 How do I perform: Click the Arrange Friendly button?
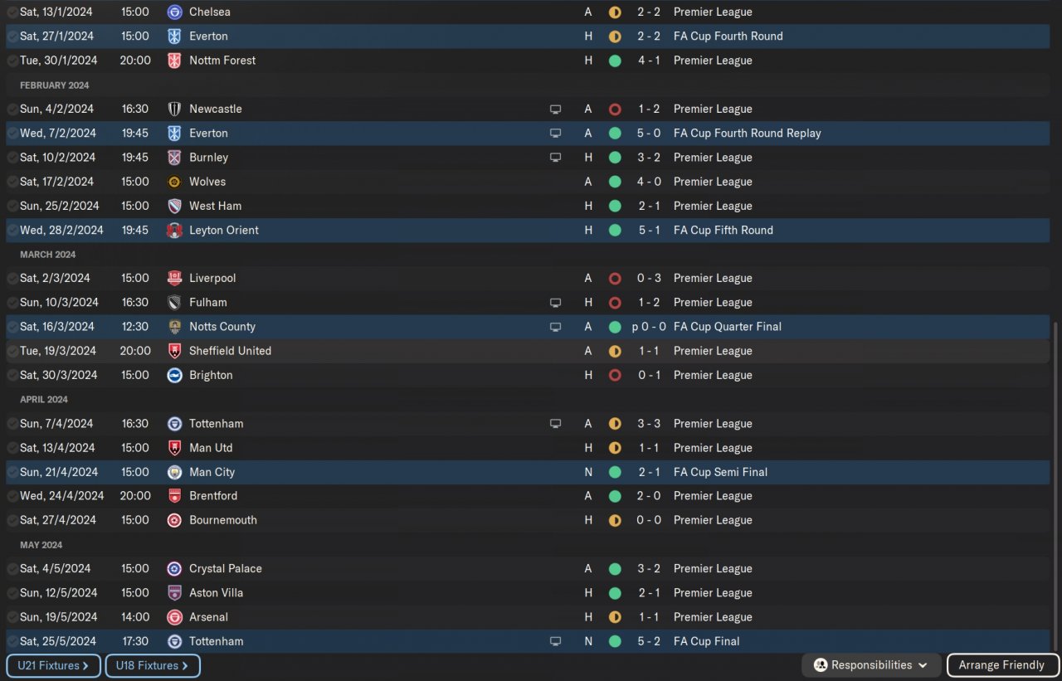click(x=1002, y=665)
